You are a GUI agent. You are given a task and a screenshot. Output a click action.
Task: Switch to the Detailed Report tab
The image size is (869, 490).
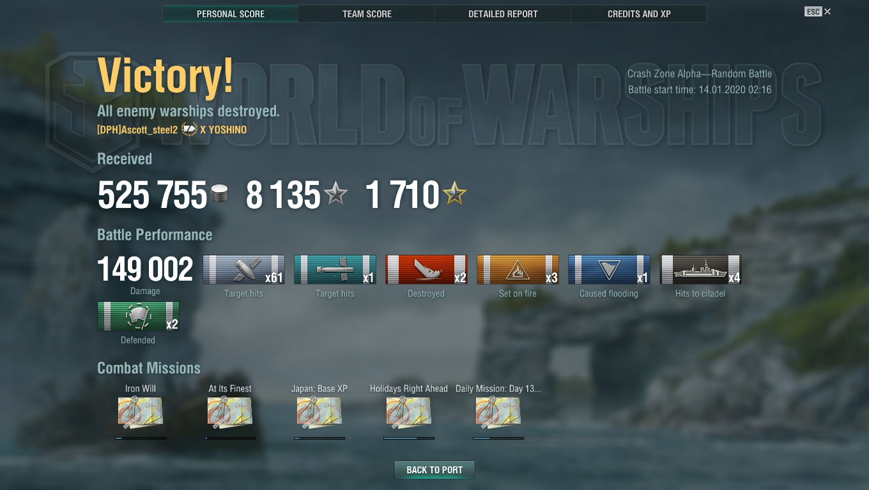pyautogui.click(x=503, y=13)
